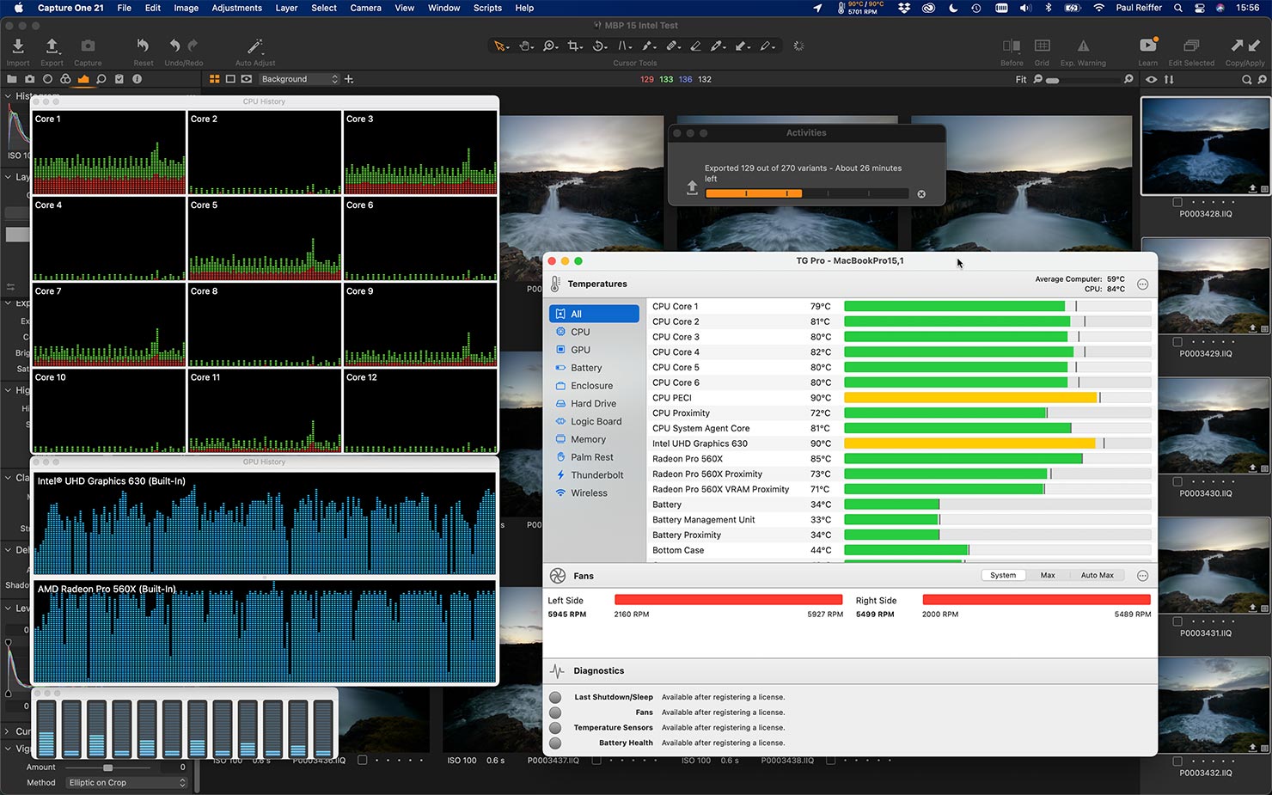Select Auto Max fan control mode

(1097, 575)
